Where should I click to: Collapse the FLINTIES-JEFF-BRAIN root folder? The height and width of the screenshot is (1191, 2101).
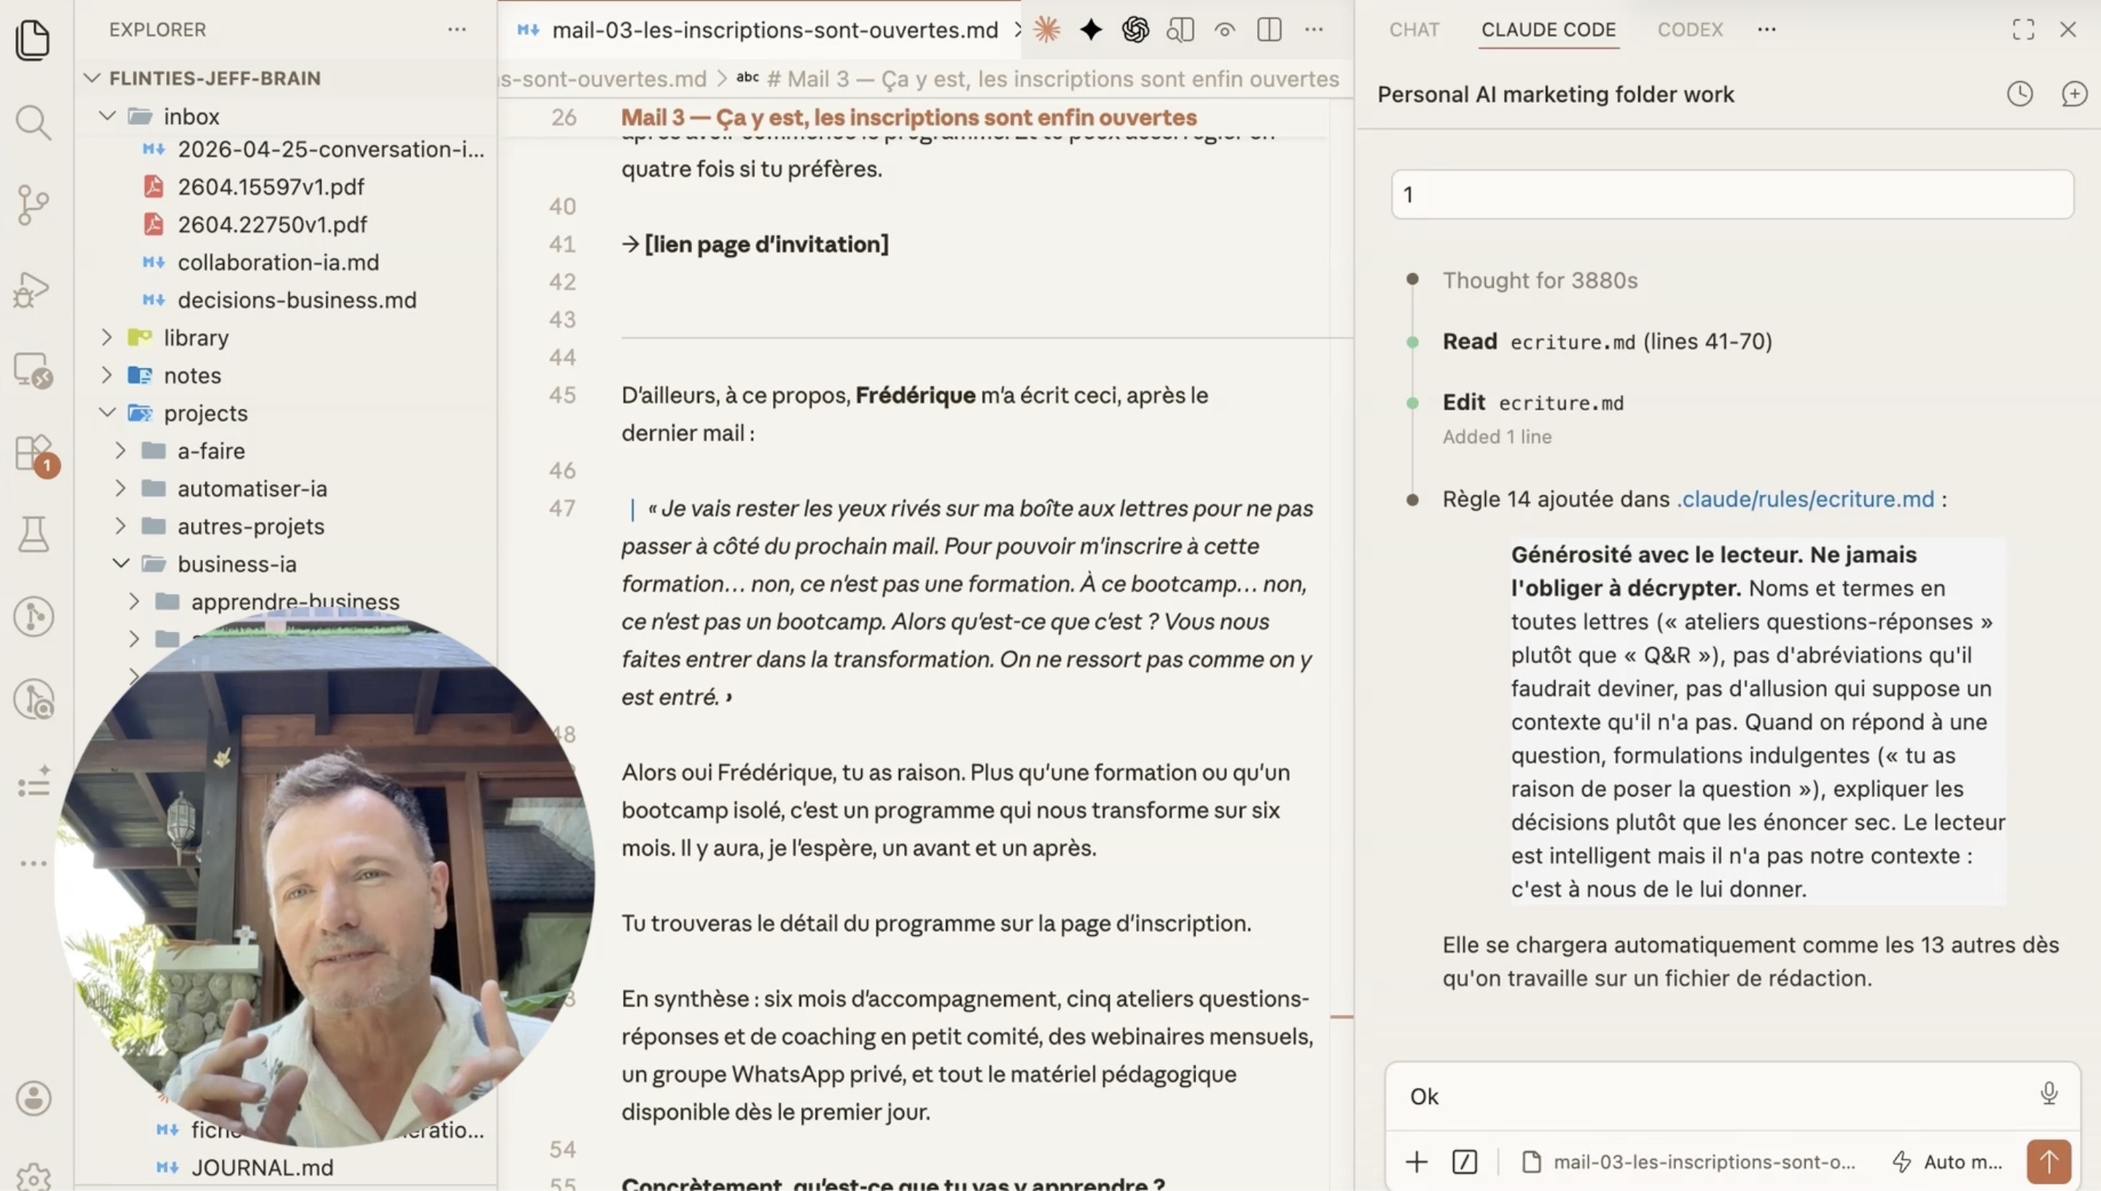[92, 78]
